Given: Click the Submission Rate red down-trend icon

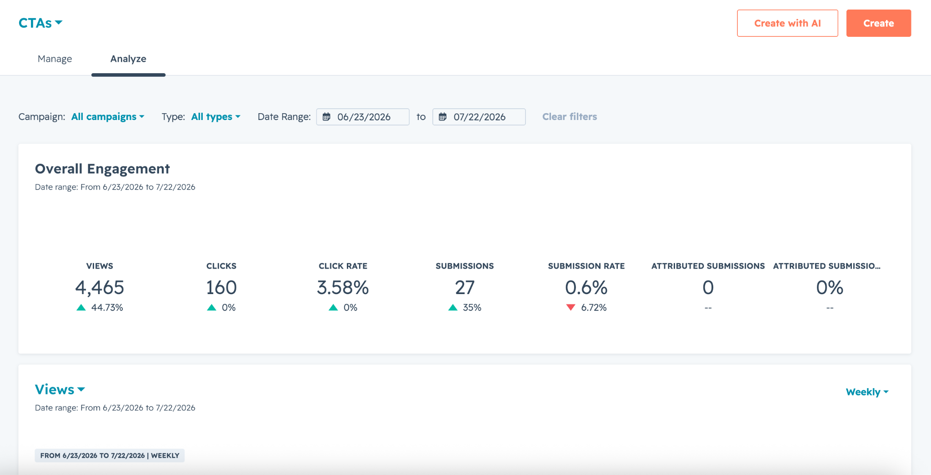Looking at the screenshot, I should click(x=571, y=308).
